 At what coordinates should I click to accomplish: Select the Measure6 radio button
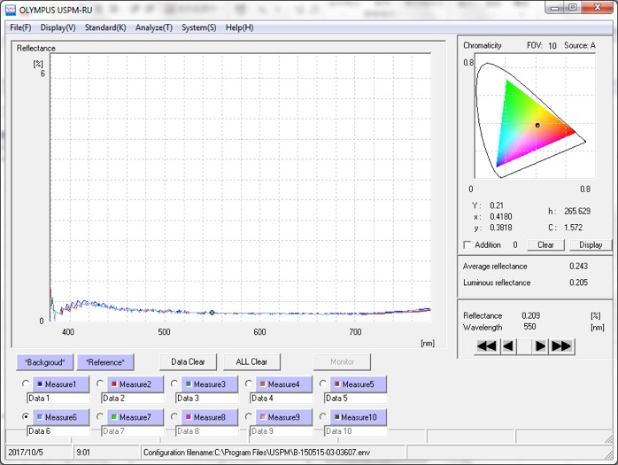[x=25, y=417]
